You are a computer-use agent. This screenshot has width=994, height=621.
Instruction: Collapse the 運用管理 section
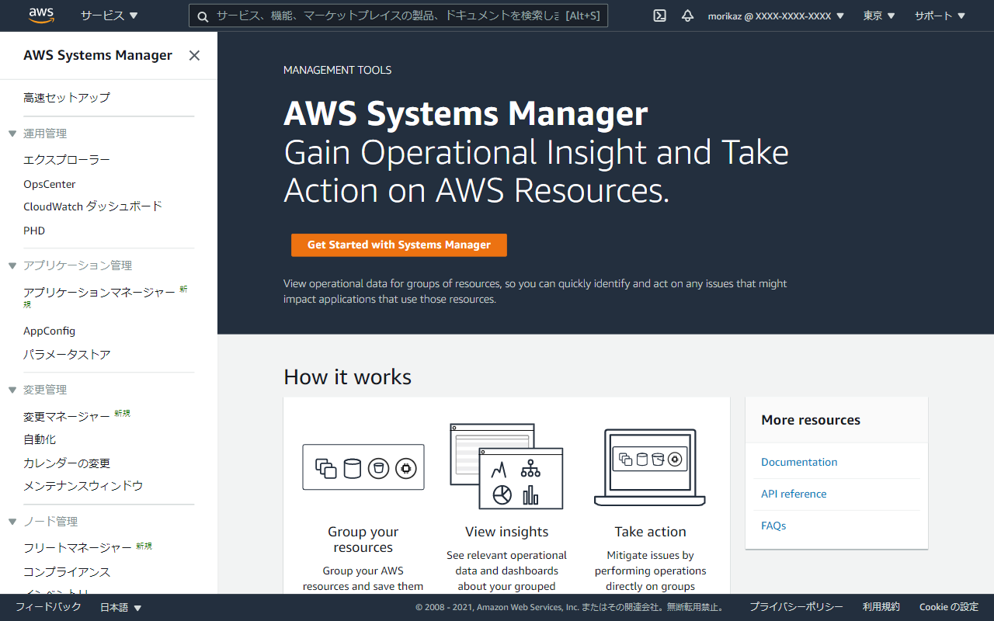12,133
